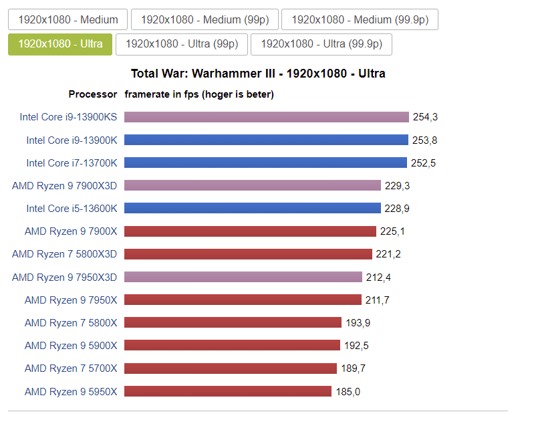The height and width of the screenshot is (430, 534).
Task: Click the blue bar for i5-13600K
Action: click(253, 208)
